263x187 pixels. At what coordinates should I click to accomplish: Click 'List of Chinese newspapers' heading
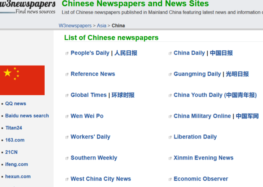(x=111, y=38)
